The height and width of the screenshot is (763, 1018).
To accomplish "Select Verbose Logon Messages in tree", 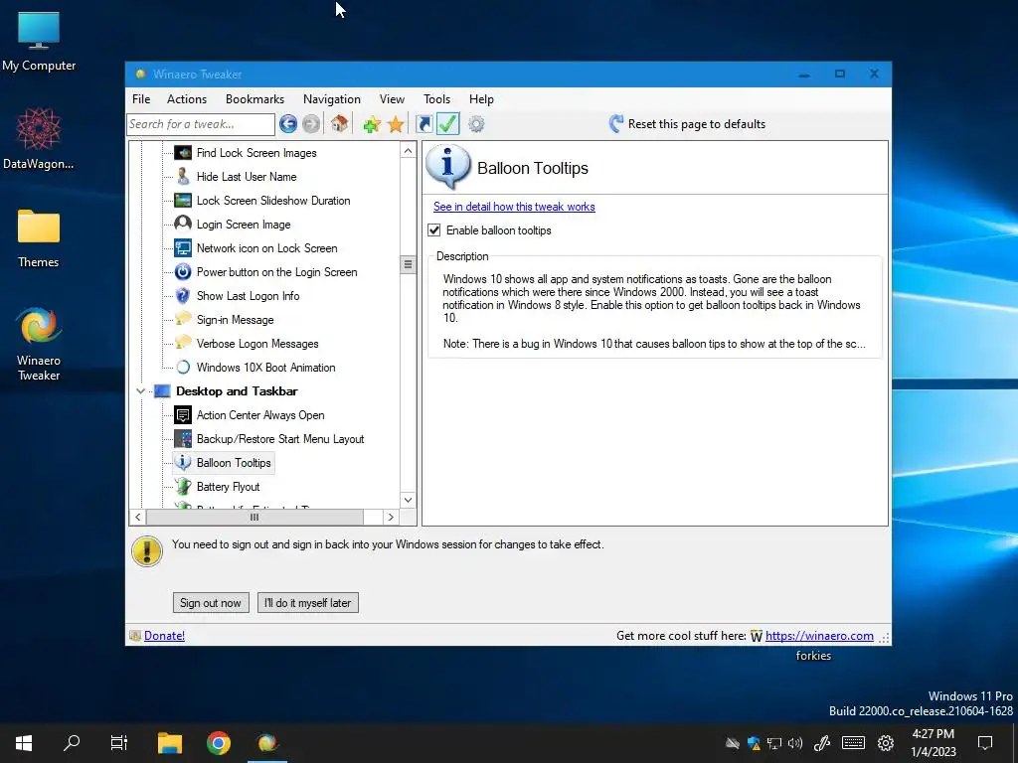I will tap(257, 344).
